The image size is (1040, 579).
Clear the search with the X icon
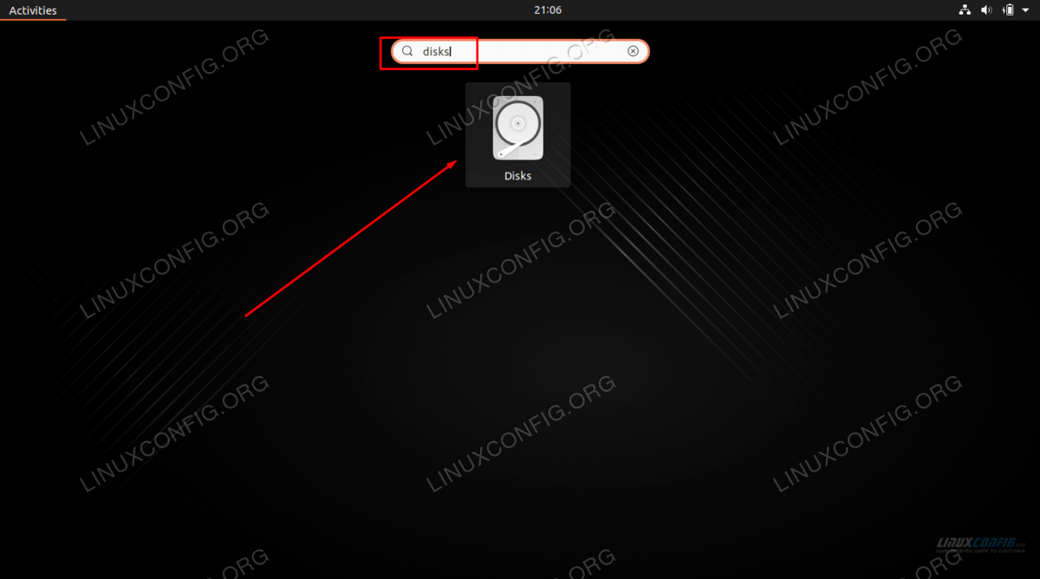pos(633,51)
